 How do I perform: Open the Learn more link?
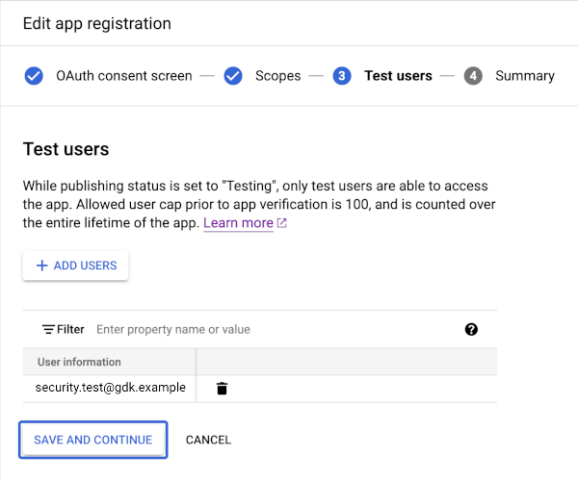point(238,222)
